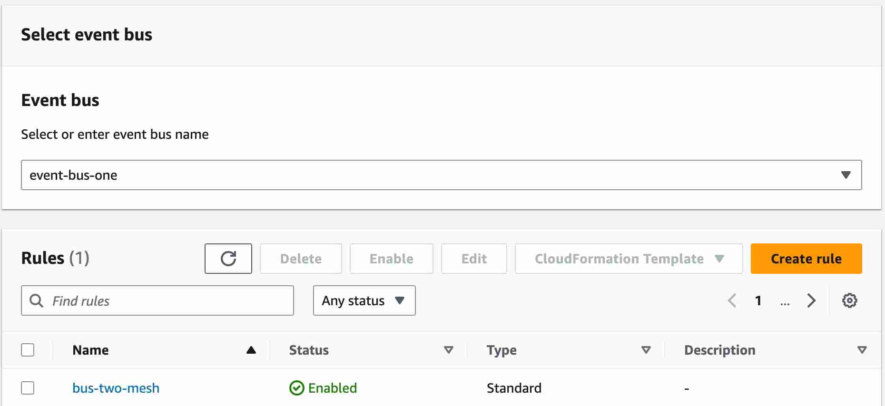The image size is (885, 406).
Task: Select page 1 in pagination
Action: tap(758, 300)
